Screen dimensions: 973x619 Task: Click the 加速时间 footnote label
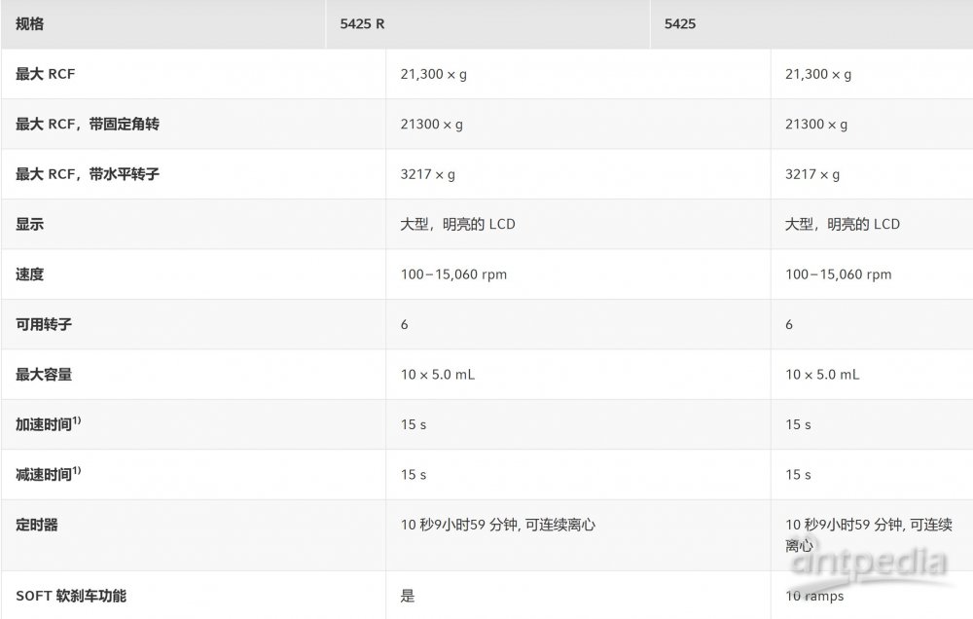point(48,424)
